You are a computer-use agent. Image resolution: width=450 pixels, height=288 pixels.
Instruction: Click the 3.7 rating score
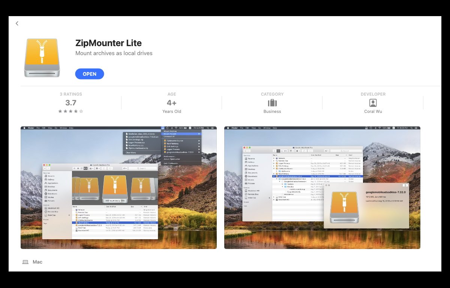pyautogui.click(x=71, y=103)
